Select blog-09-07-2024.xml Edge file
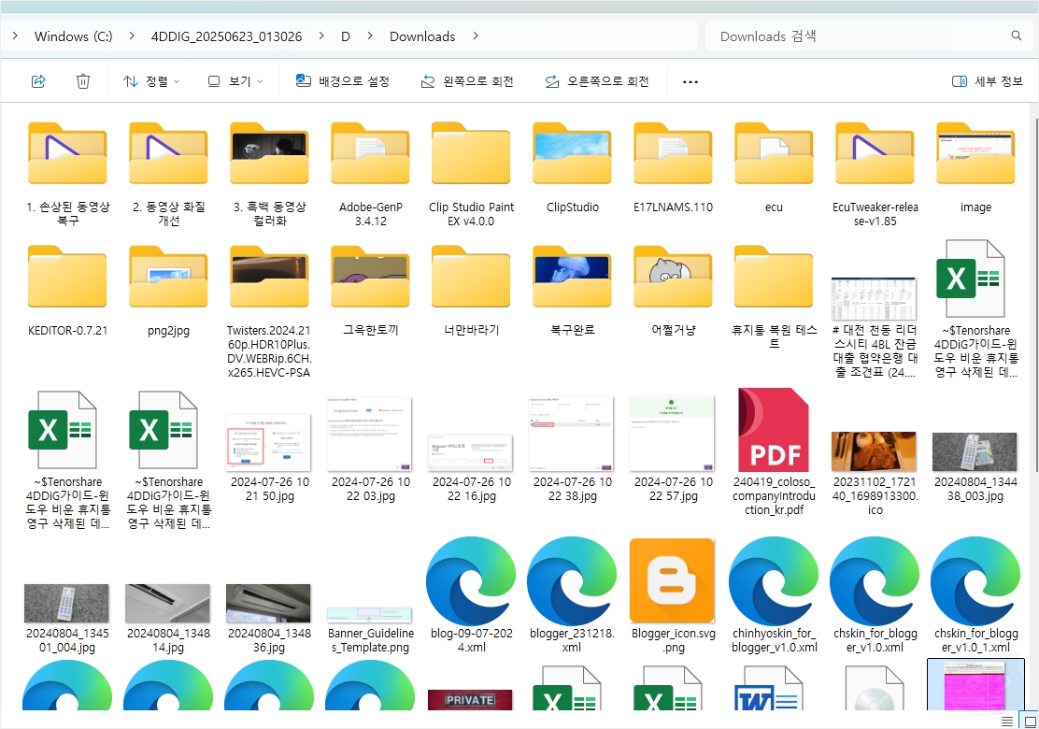The image size is (1039, 729). click(x=471, y=595)
